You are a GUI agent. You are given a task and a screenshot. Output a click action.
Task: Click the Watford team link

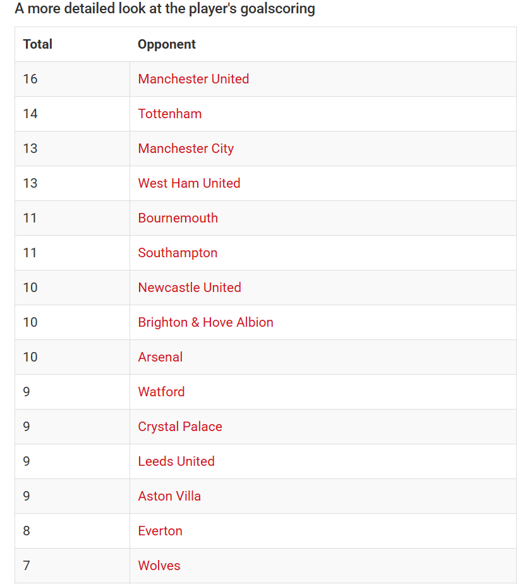[x=161, y=392]
